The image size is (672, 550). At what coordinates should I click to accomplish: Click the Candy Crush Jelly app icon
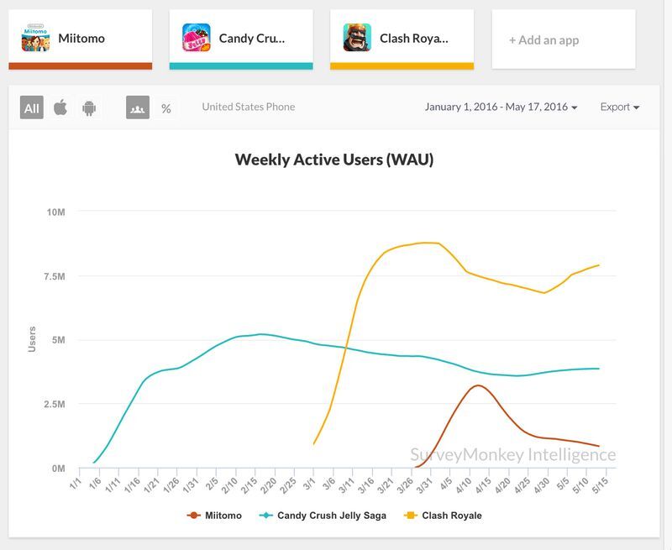coord(197,38)
